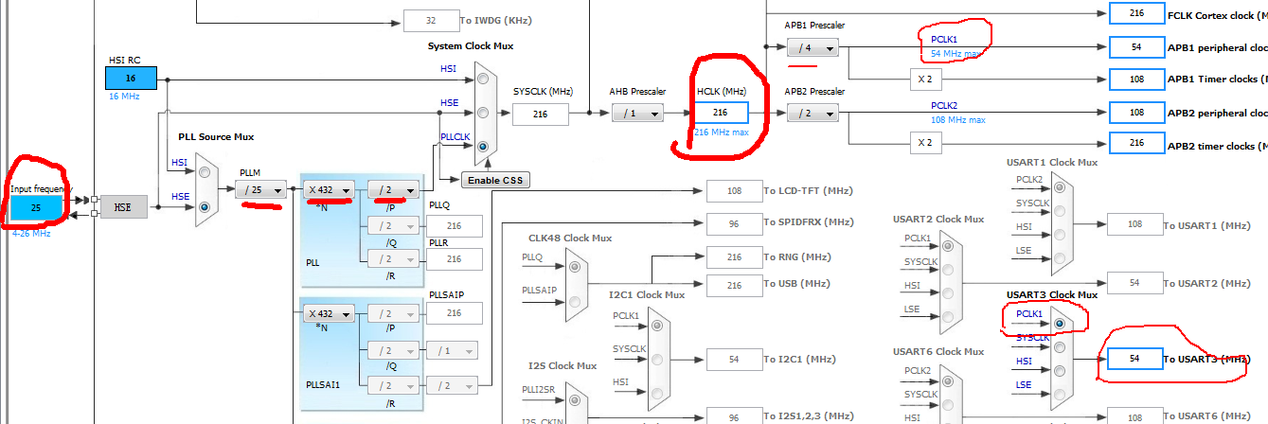1268x424 pixels.
Task: Click the To RNG 216 value box
Action: [x=734, y=257]
